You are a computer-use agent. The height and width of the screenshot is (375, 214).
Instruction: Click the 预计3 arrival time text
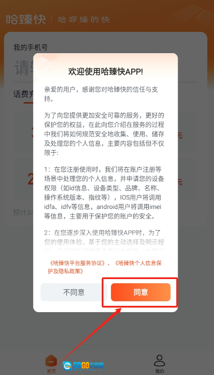point(23,212)
